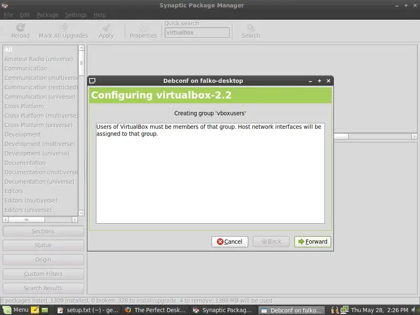Click the down arrow of the sections scrollbar

click(81, 213)
